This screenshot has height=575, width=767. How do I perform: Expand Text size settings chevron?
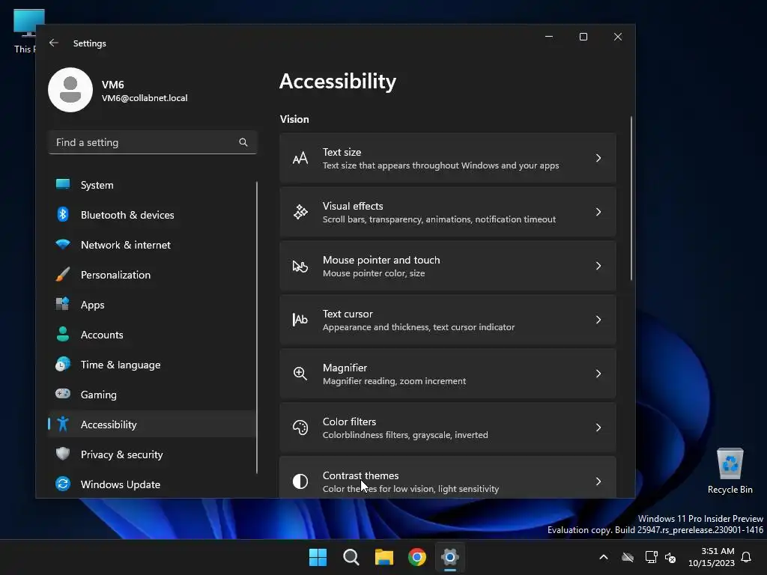(598, 158)
